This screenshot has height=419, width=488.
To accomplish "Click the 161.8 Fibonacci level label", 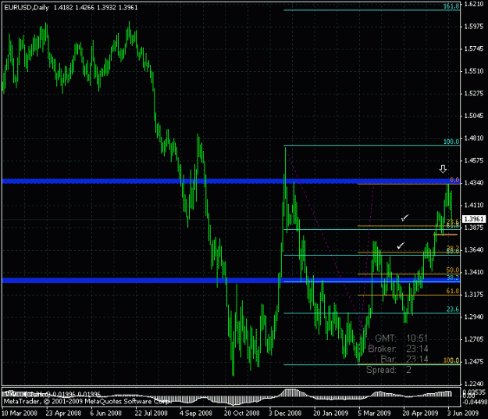I will click(x=451, y=6).
